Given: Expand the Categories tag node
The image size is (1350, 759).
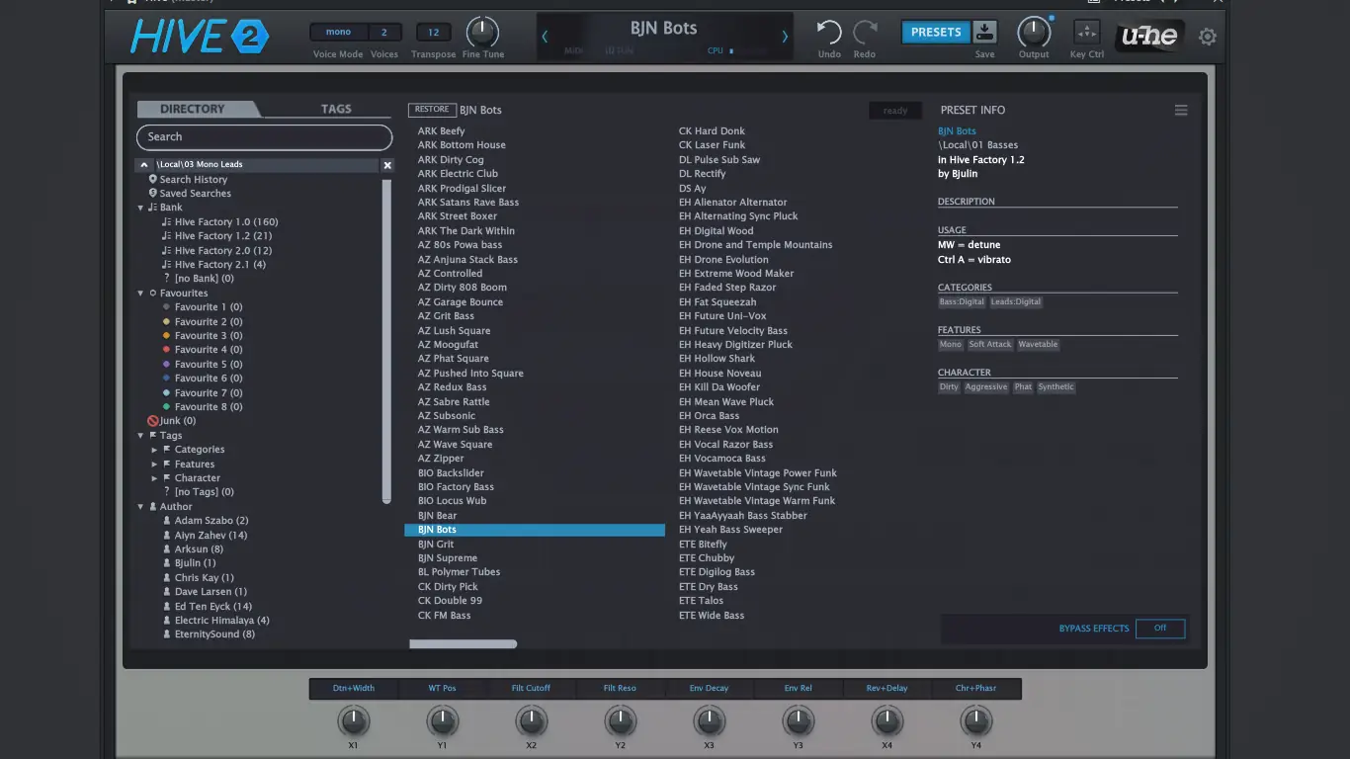Looking at the screenshot, I should 154,450.
